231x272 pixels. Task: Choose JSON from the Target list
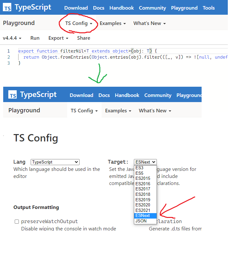pyautogui.click(x=145, y=221)
